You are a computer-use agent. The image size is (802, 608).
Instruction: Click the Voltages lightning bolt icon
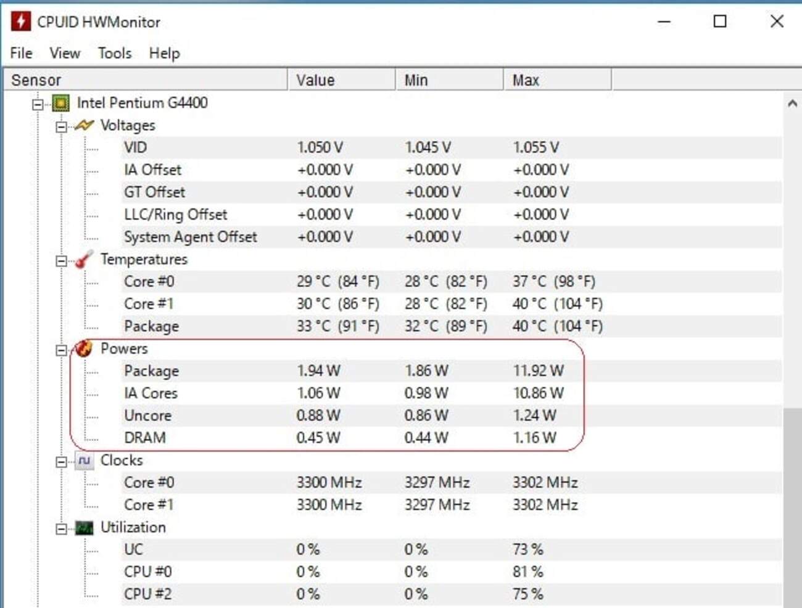click(84, 126)
